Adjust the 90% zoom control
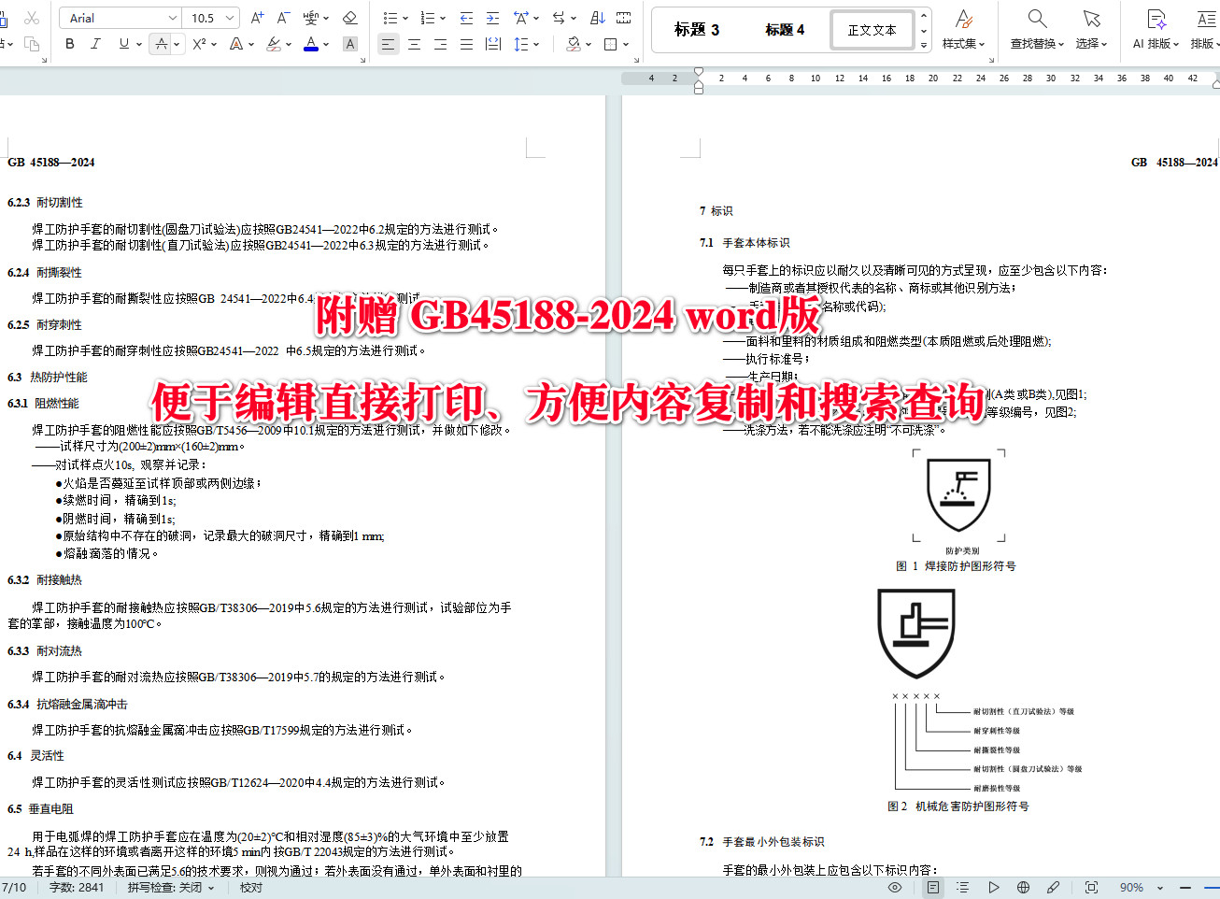 1133,888
